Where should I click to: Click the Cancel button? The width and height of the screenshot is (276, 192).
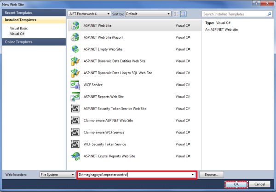[259, 184]
